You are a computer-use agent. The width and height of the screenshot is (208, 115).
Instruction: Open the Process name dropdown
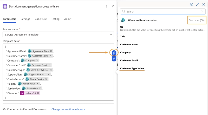58,34
